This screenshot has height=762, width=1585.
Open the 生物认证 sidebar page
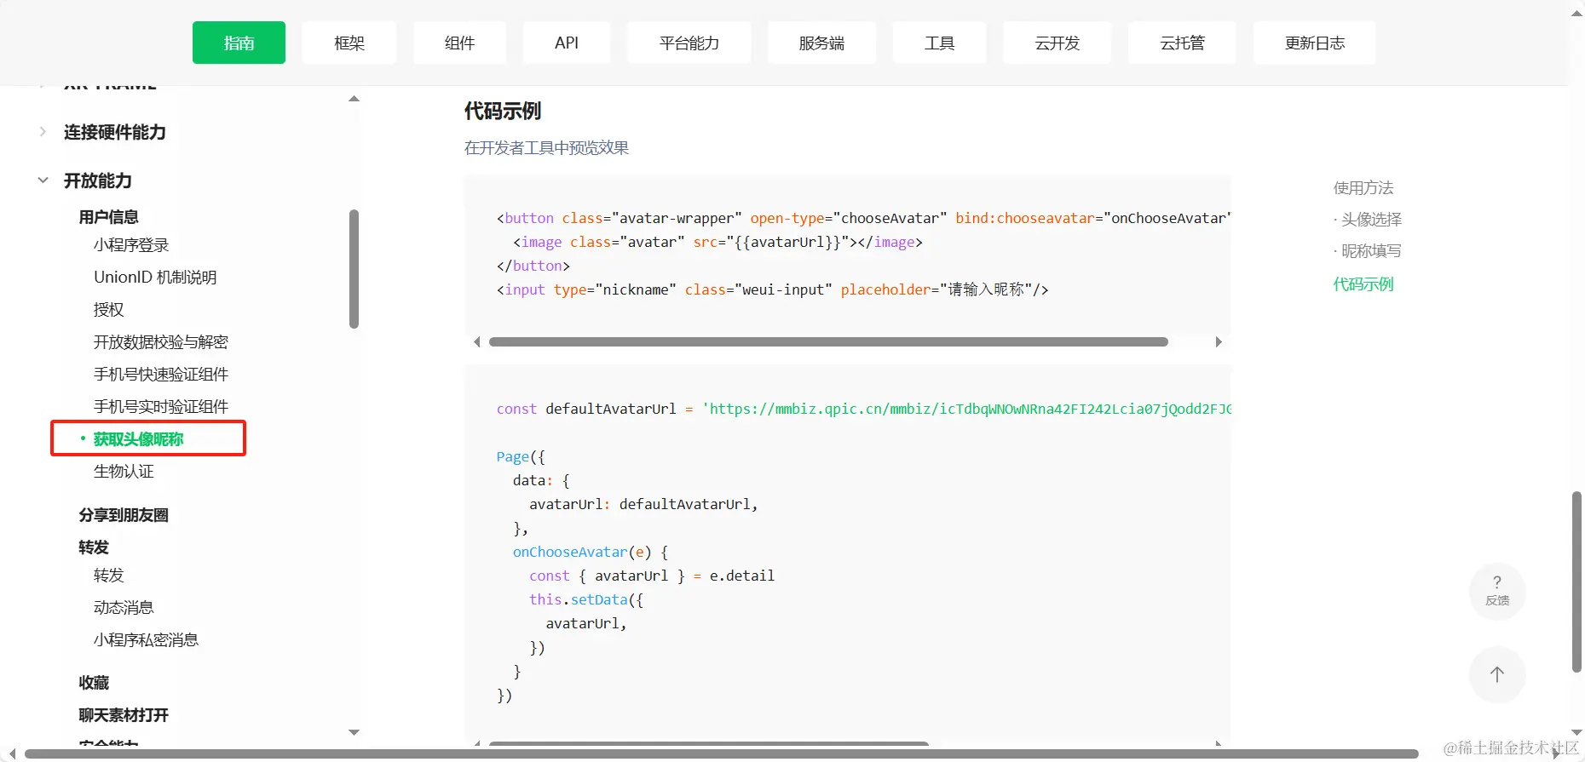124,472
